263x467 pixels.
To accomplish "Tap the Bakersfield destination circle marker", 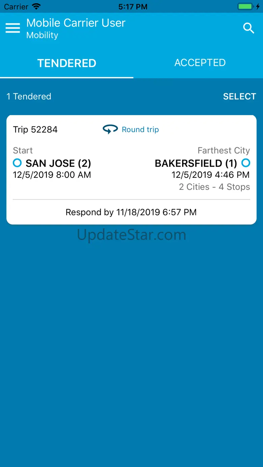I will pos(246,163).
